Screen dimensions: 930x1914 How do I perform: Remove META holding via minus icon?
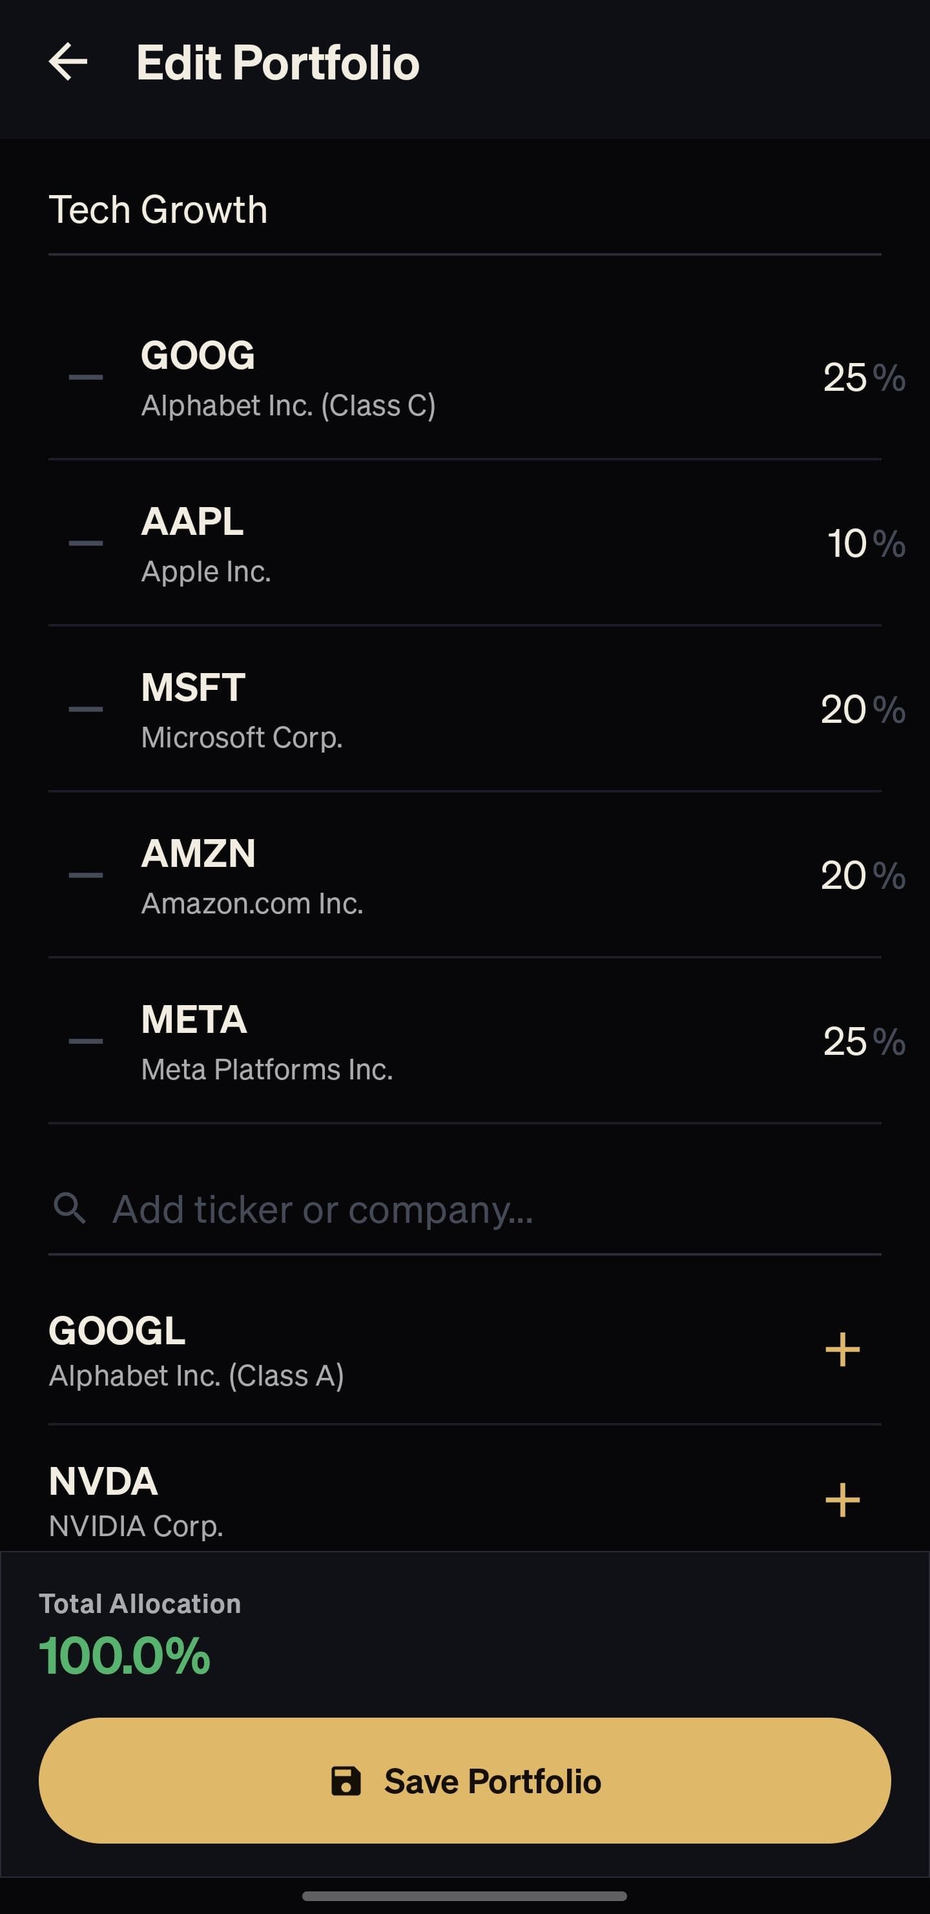[x=85, y=1041]
